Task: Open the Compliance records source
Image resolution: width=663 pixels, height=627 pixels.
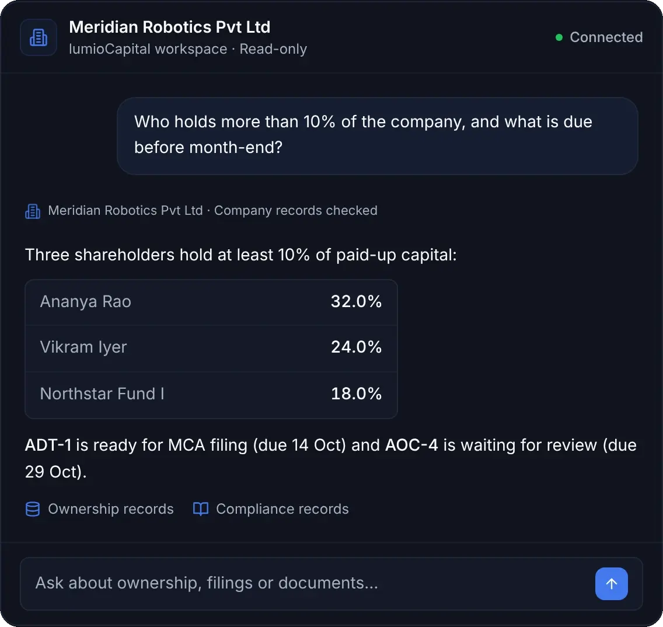Action: coord(271,508)
